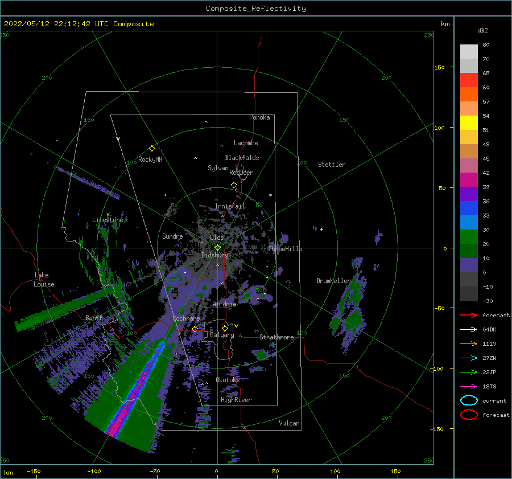Click the Composite_Reflectivity title
Image resolution: width=512 pixels, height=479 pixels.
256,9
